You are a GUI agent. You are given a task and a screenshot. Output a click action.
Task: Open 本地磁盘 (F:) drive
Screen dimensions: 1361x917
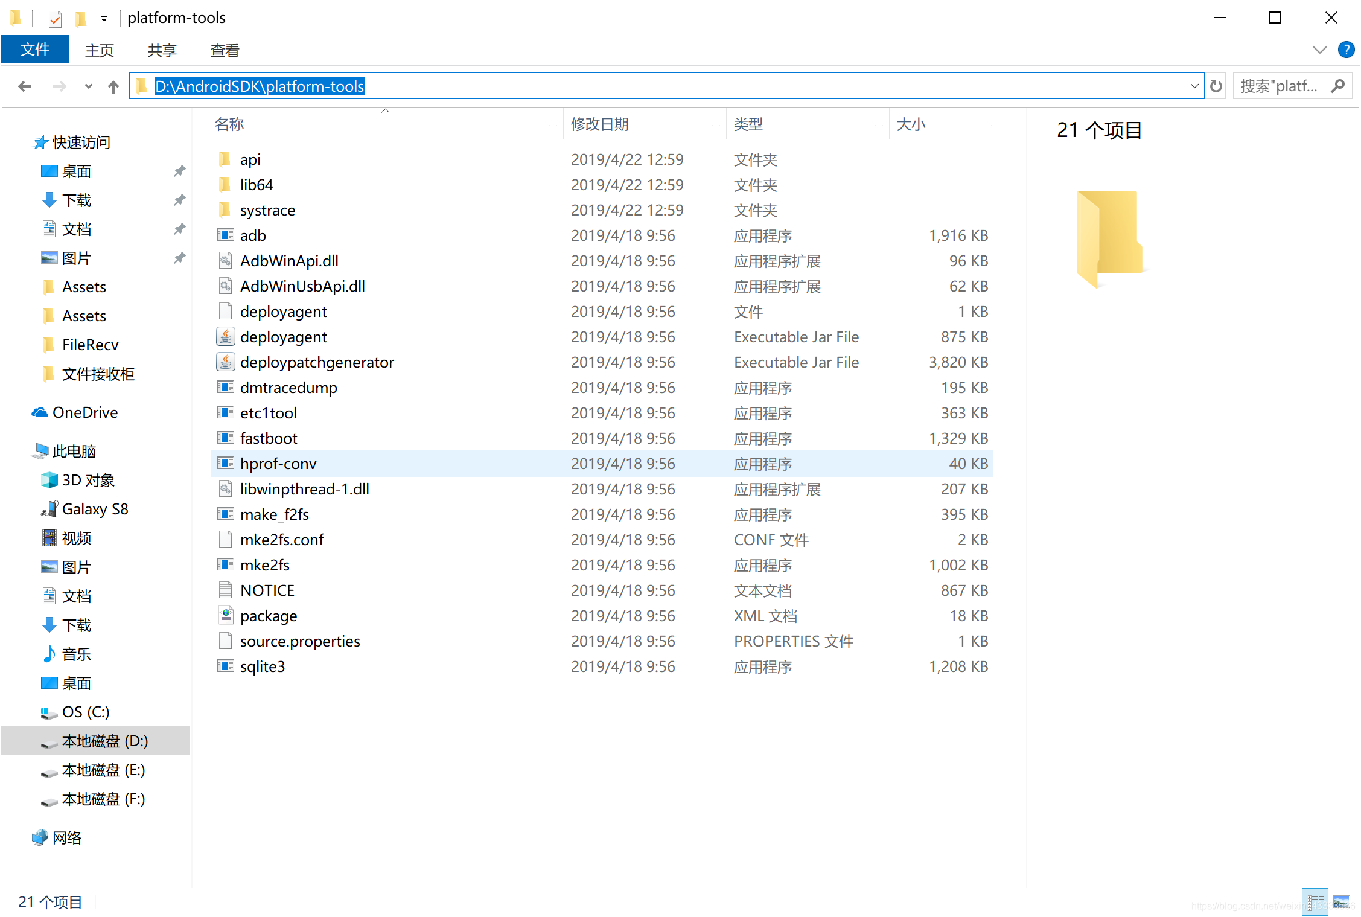[x=103, y=799]
